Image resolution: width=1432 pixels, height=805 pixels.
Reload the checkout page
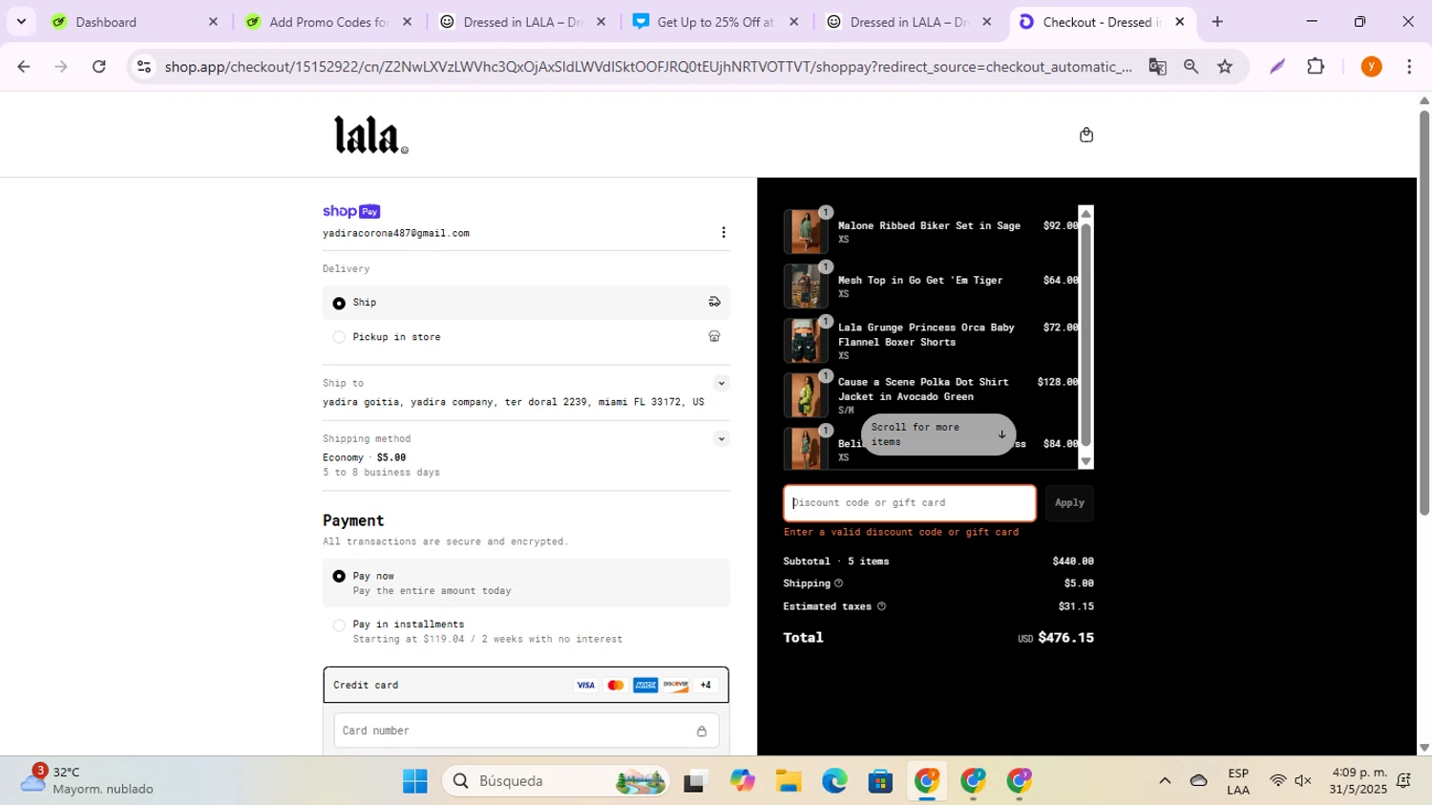98,67
